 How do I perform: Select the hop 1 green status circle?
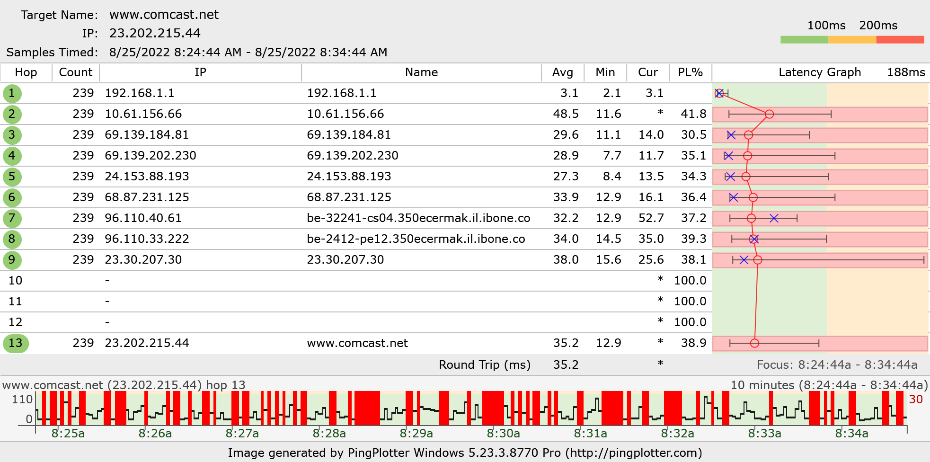pyautogui.click(x=12, y=93)
